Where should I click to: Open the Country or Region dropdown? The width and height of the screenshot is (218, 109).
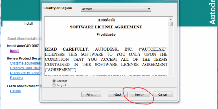coord(116,9)
